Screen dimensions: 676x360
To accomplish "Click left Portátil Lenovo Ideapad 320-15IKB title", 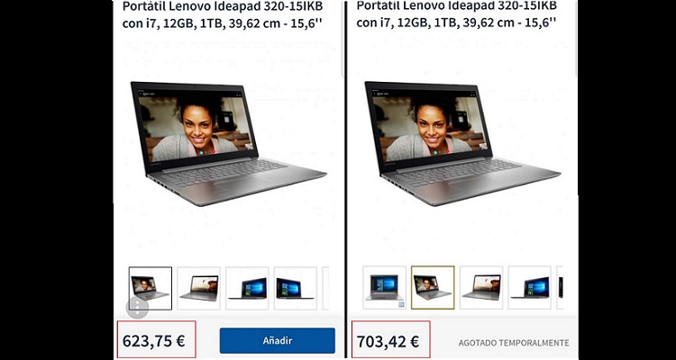I will [223, 14].
